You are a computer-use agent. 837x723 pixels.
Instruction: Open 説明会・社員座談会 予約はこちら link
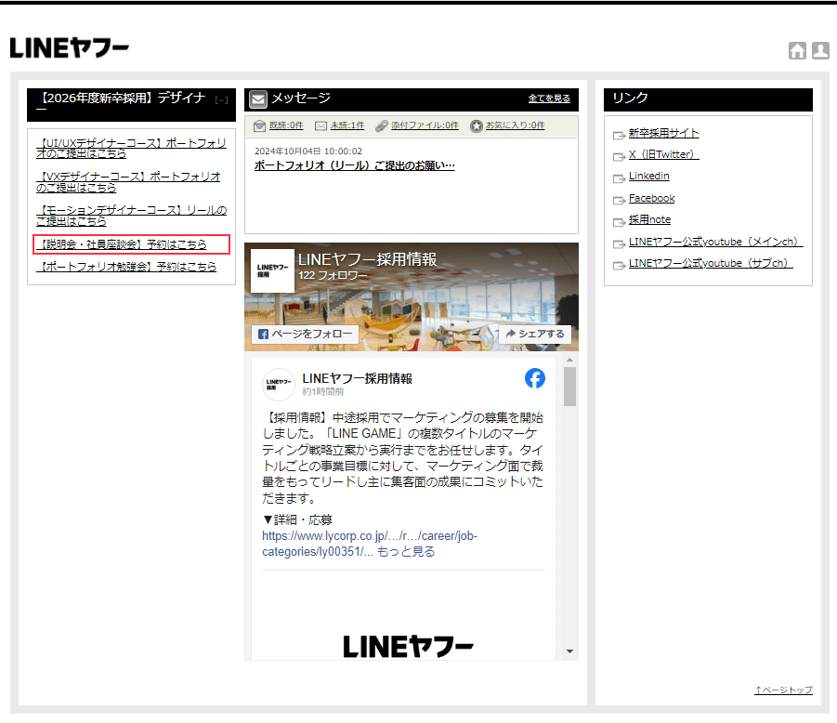coord(124,244)
